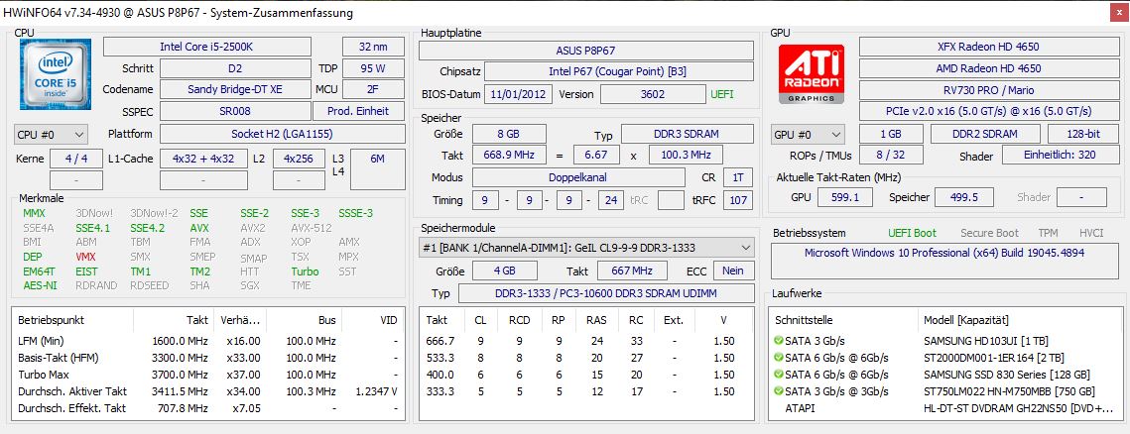
Task: Click the Intel Core i5-2500K name field
Action: click(207, 47)
